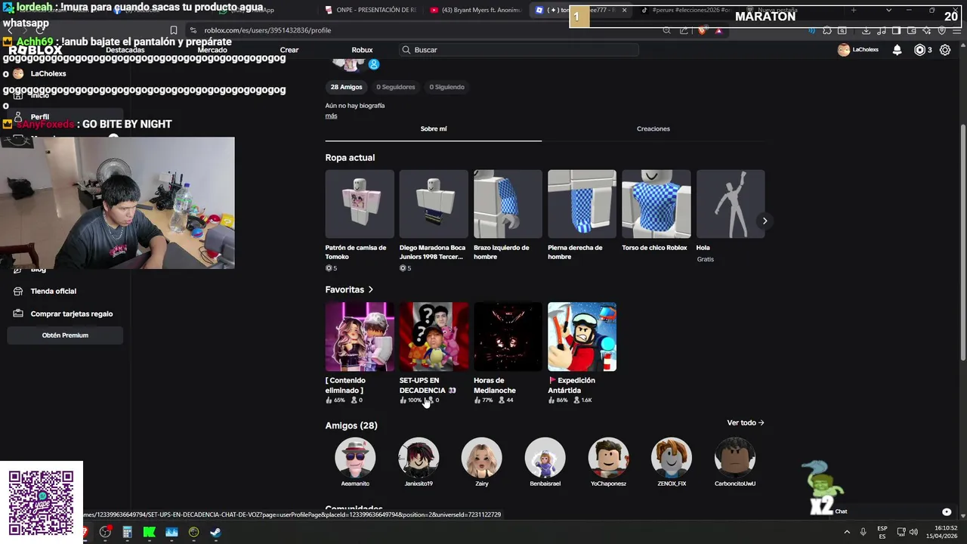Show hidden system tray icons chevron
The width and height of the screenshot is (967, 544).
847,532
